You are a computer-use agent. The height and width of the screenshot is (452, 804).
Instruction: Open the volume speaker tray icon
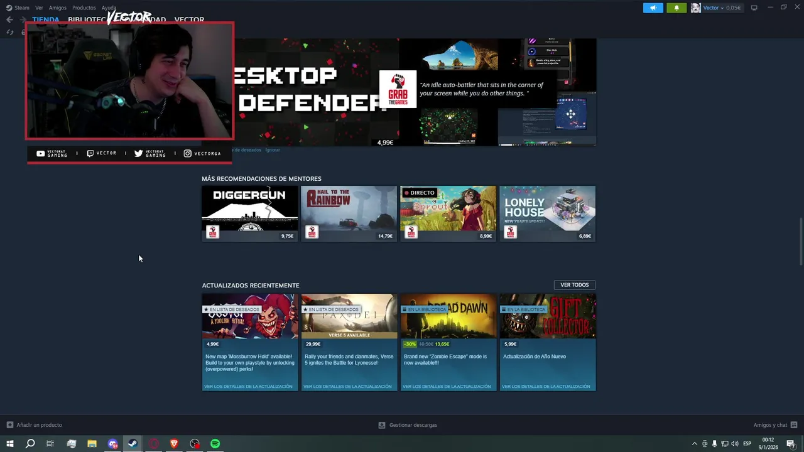pos(734,444)
